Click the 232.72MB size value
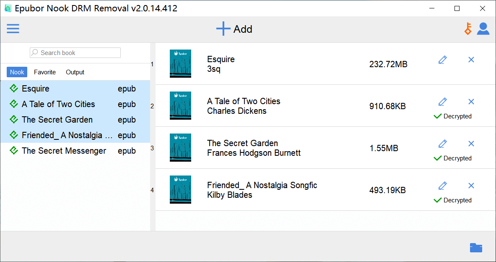 (x=388, y=64)
